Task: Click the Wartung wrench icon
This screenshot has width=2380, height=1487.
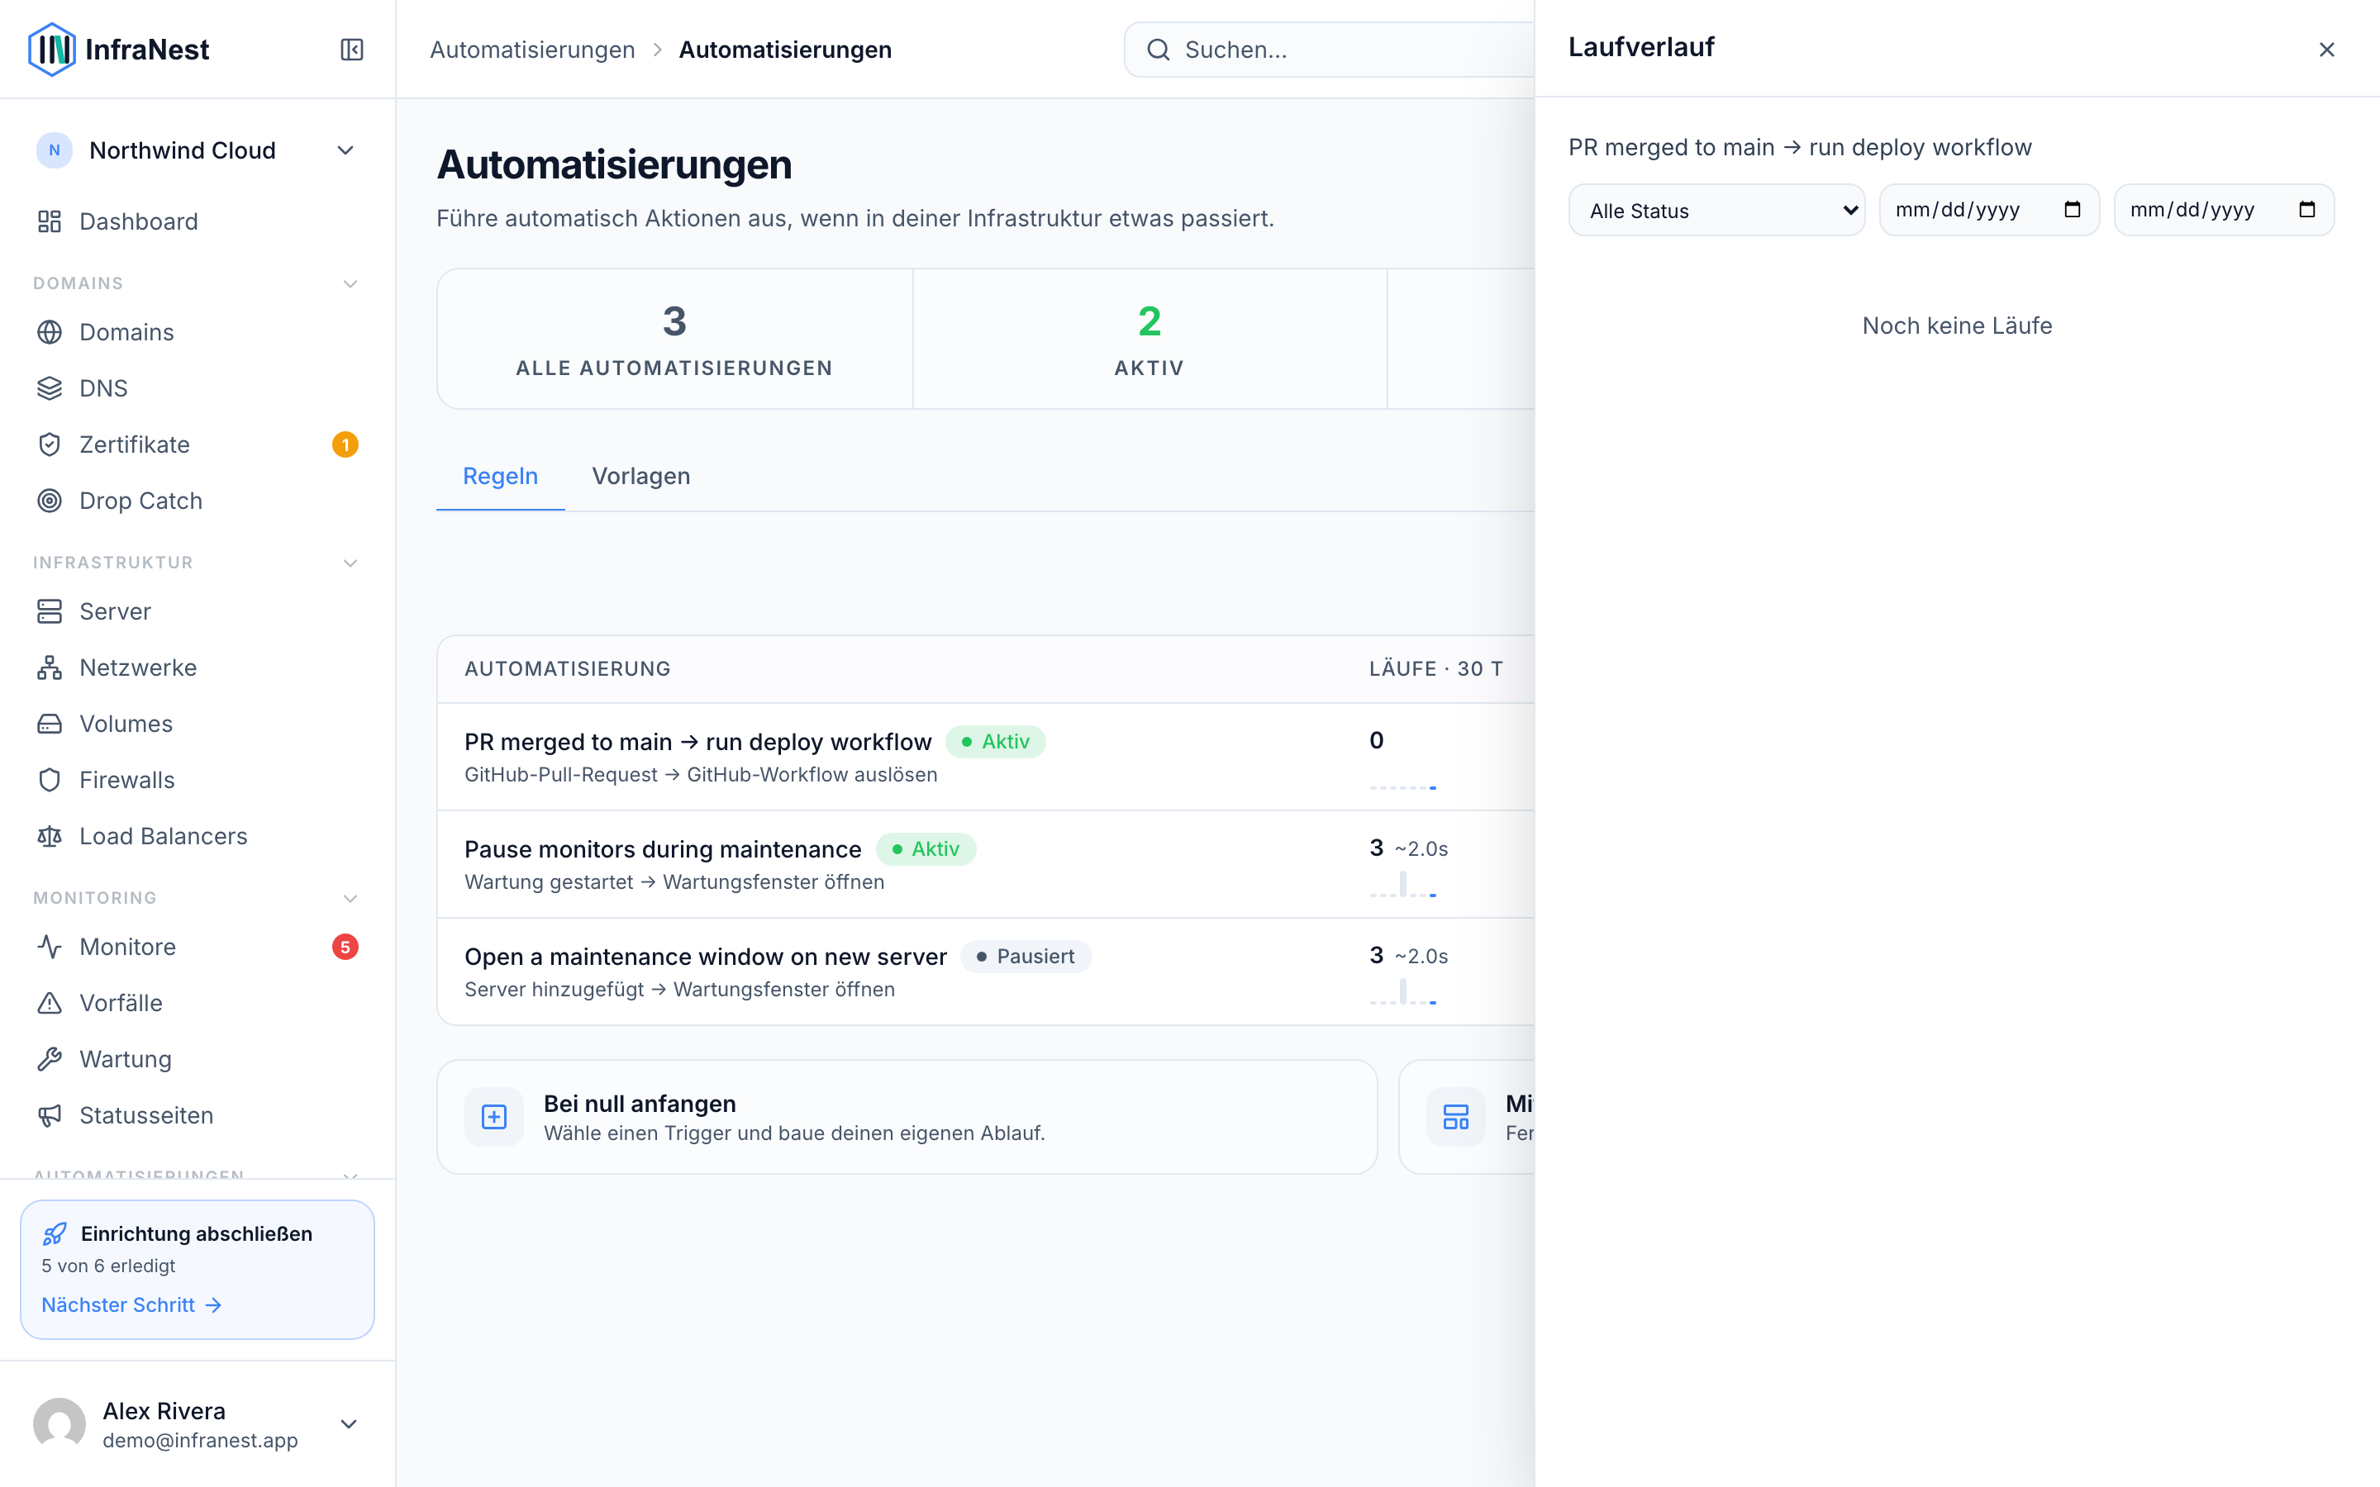Action: [x=50, y=1059]
